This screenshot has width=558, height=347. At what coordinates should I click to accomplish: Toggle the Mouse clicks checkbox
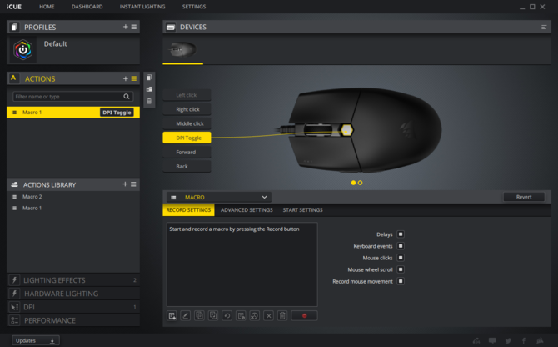coord(401,258)
